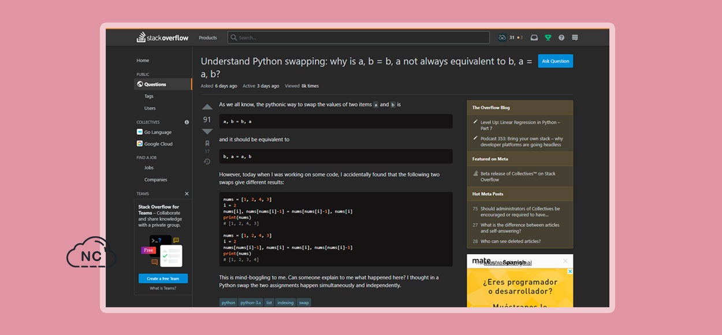Open 'Level Up: Linear Regression in Python' post
The width and height of the screenshot is (722, 335).
coord(520,125)
